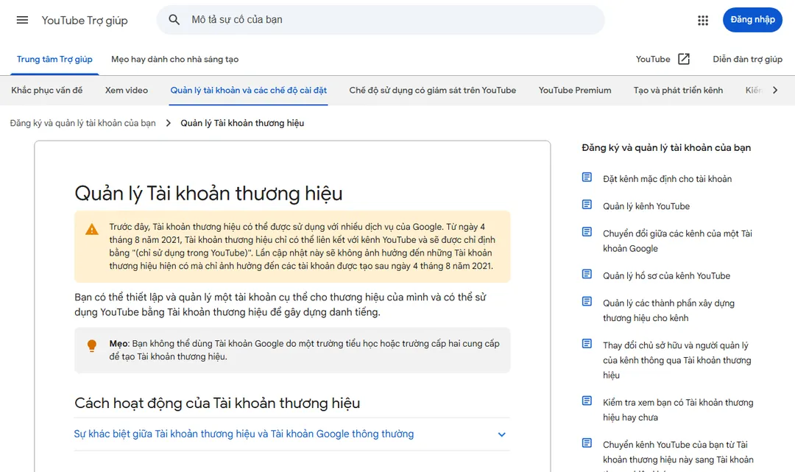The image size is (795, 472).
Task: Click the orange warning triangle icon
Action: [92, 230]
